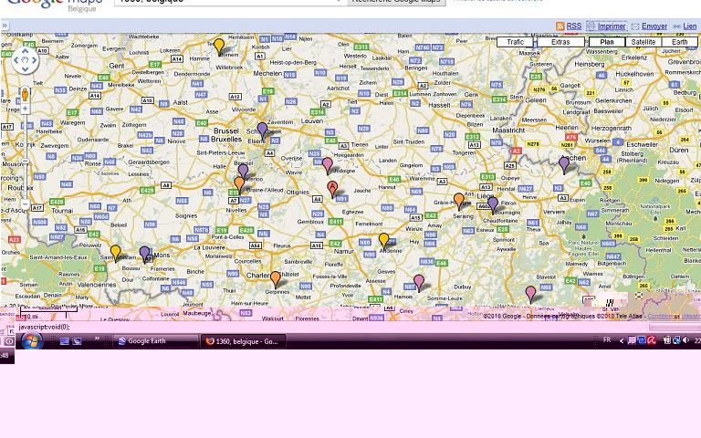
Task: Switch to Google Earth taskbar window
Action: click(154, 341)
